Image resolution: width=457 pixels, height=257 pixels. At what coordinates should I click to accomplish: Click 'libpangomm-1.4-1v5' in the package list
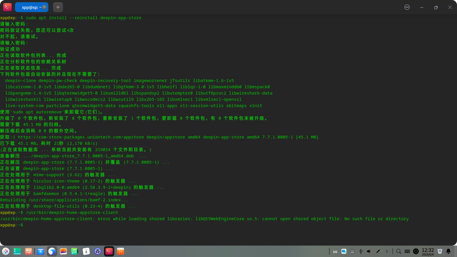pos(28,93)
